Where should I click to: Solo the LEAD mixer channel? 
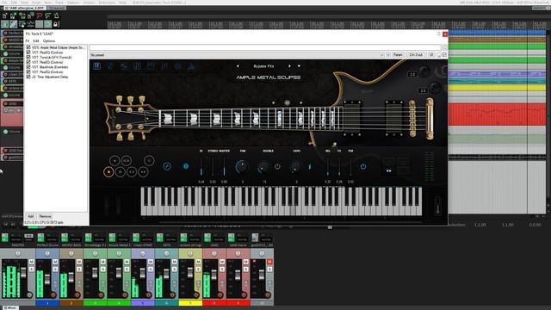coord(222,269)
